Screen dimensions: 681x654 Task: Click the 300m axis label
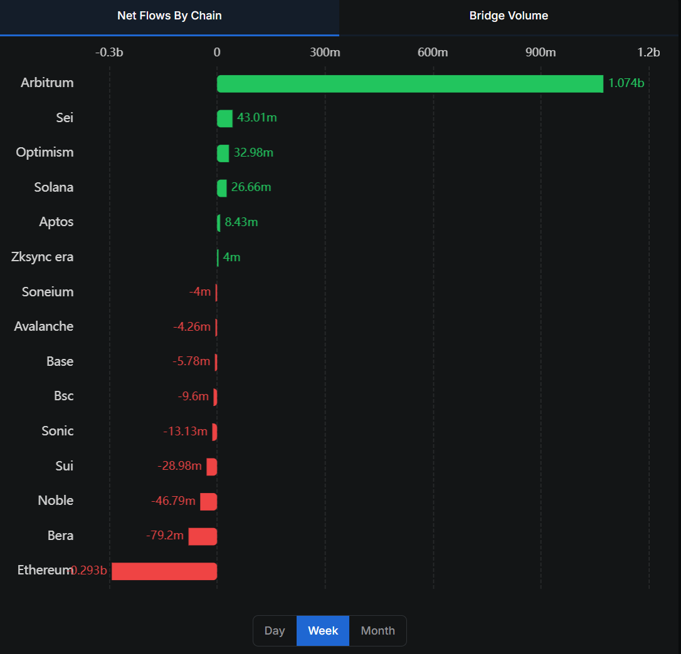tap(325, 53)
